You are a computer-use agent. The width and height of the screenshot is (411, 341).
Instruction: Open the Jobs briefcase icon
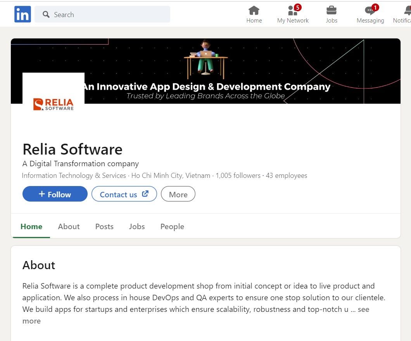pos(331,10)
